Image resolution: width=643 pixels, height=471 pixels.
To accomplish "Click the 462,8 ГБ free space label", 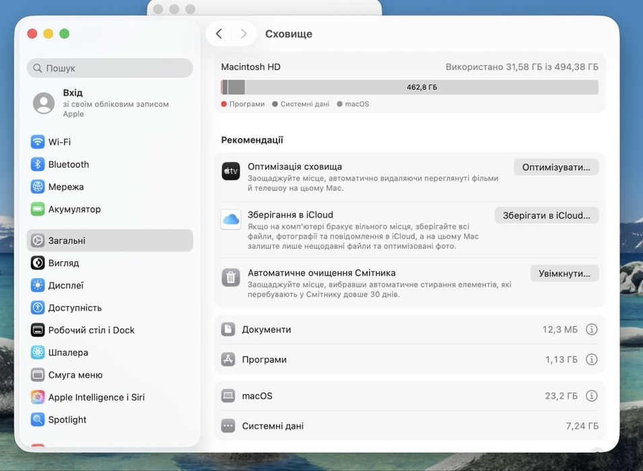I will 422,87.
